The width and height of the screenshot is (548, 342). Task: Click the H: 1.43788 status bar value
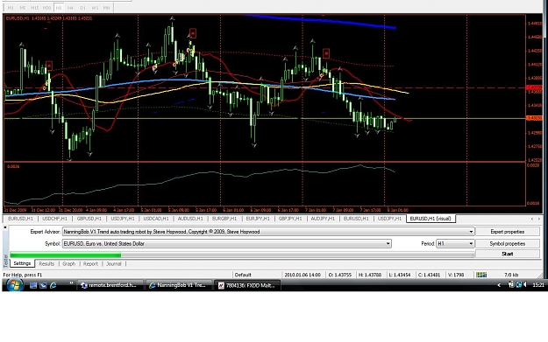370,275
